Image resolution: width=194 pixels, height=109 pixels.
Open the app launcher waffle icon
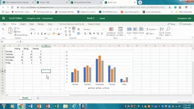click(3, 18)
